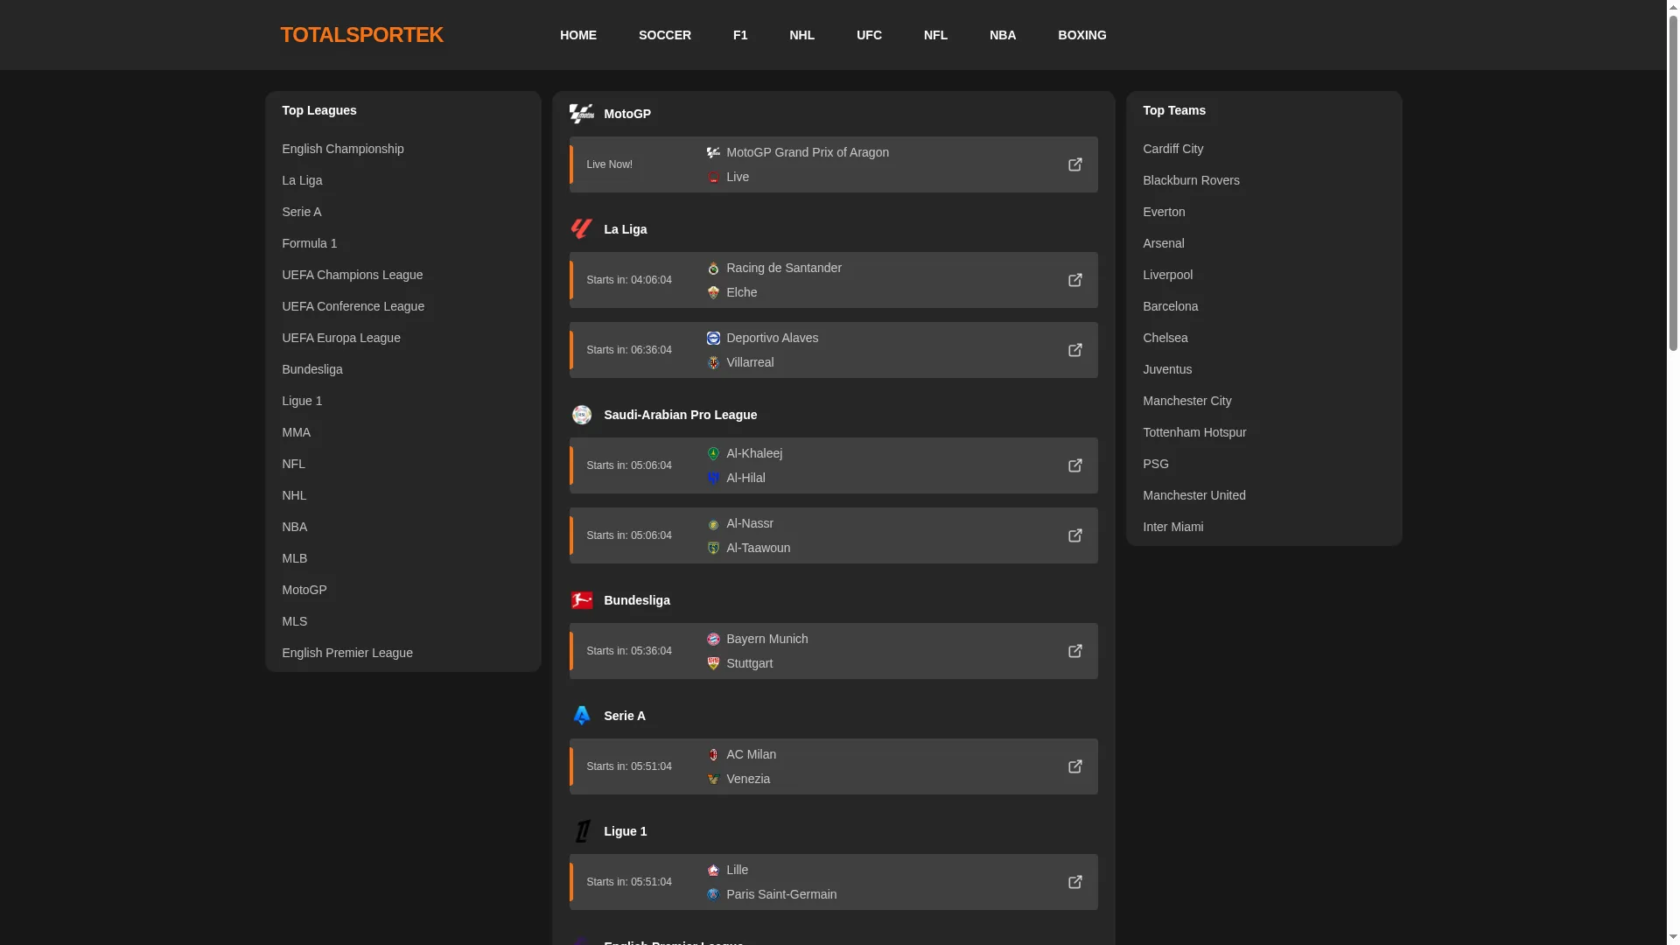Open Manchester United from Top Teams
Image resolution: width=1680 pixels, height=945 pixels.
click(x=1194, y=495)
